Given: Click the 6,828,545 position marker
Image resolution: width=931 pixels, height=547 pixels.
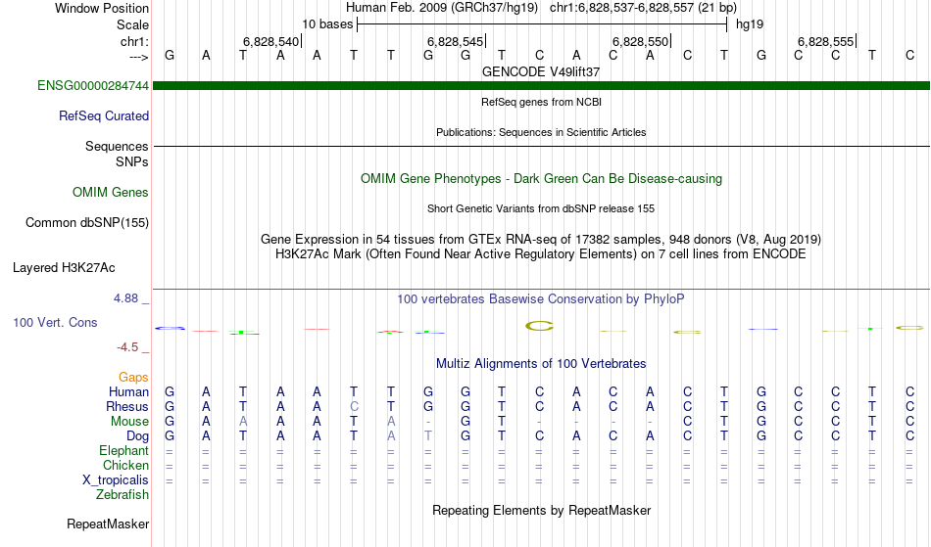Looking at the screenshot, I should pyautogui.click(x=456, y=41).
